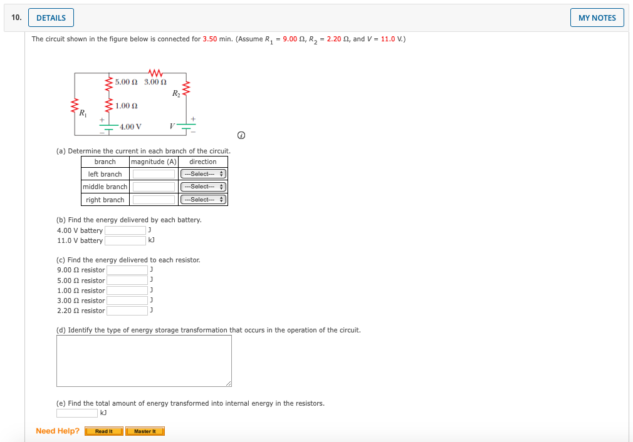Open middle branch direction dropdown
This screenshot has width=633, height=442.
tap(203, 187)
